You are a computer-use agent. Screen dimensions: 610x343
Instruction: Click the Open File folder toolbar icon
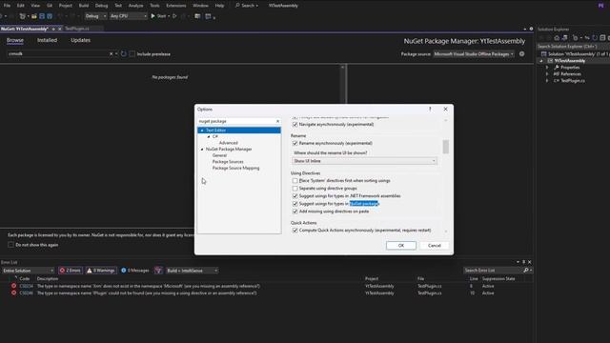click(x=34, y=16)
